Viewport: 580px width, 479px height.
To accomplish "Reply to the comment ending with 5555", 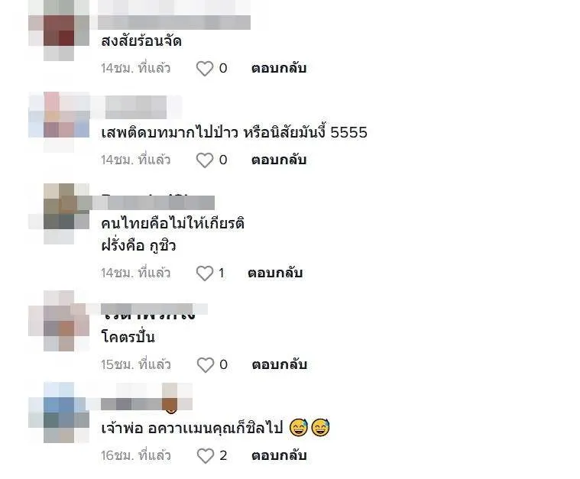I will [x=279, y=160].
